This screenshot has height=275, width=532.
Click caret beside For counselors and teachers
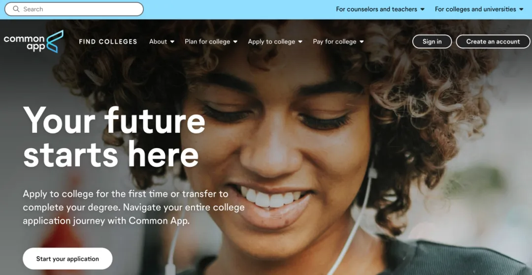(x=423, y=9)
